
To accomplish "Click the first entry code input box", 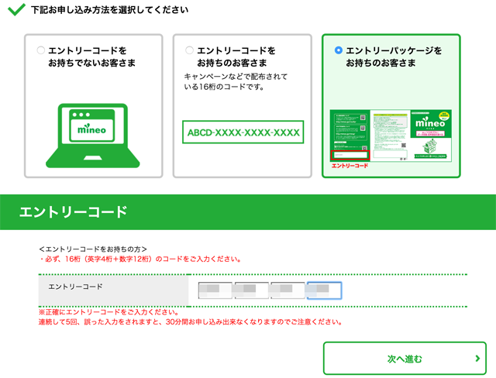I will tap(215, 290).
